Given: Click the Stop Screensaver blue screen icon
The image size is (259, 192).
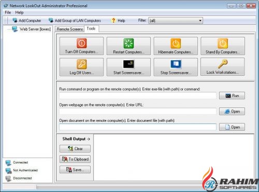Looking at the screenshot, I should (176, 64).
